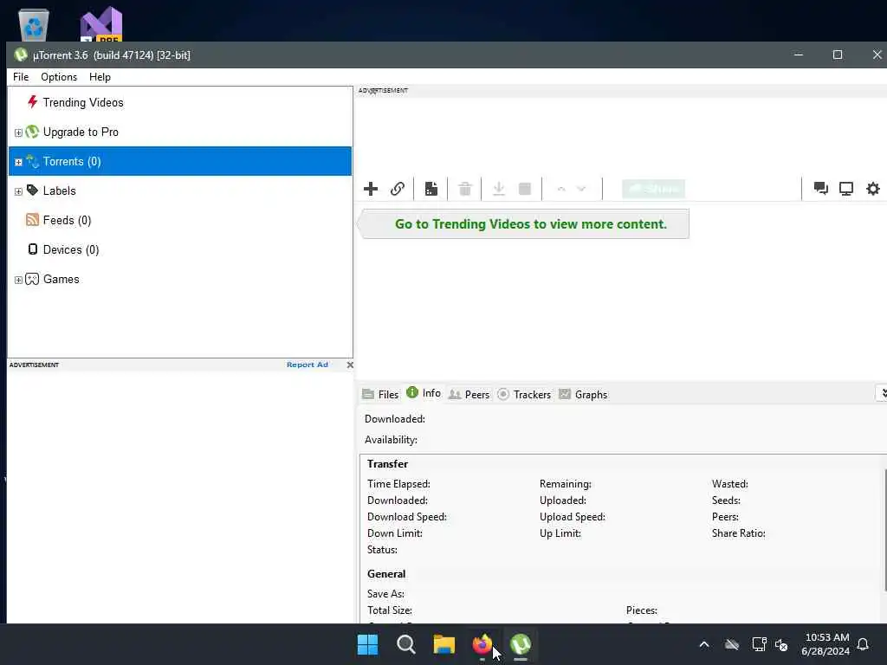Screen dimensions: 887x665
Task: Click the muted volume tray icon
Action: pos(782,644)
